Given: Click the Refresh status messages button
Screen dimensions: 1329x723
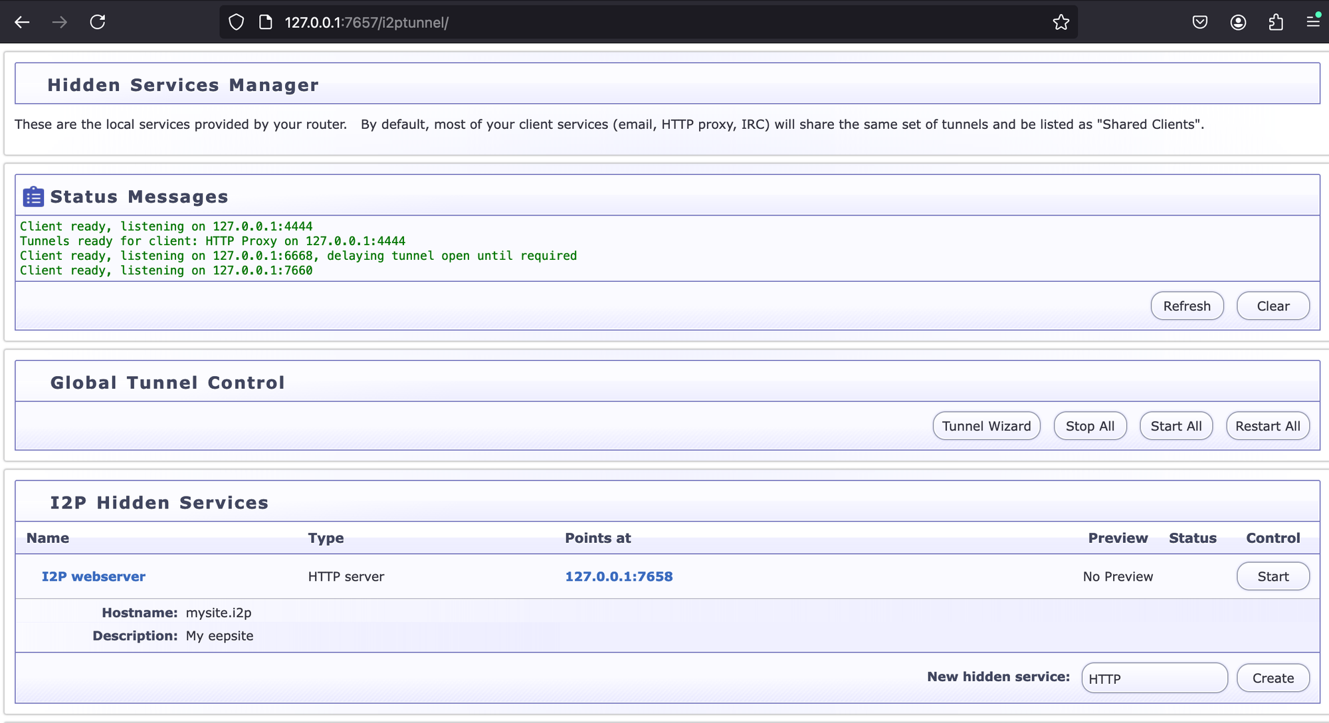Looking at the screenshot, I should point(1187,306).
